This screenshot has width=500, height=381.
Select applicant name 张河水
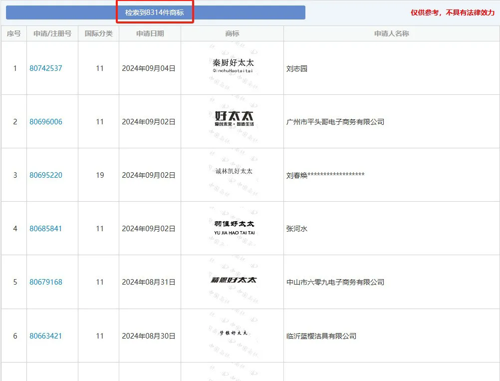(x=296, y=229)
